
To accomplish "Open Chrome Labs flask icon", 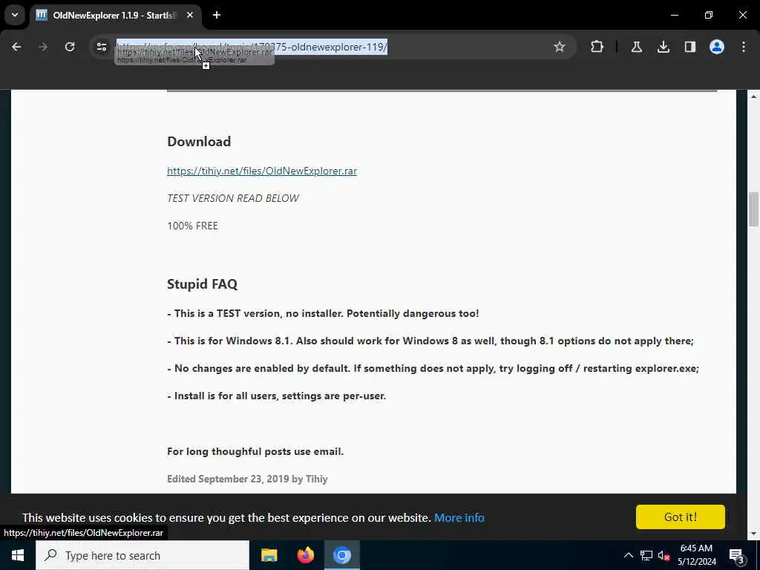I will [636, 47].
